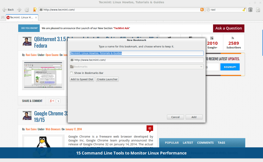
Task: Switch to the LATEST tab
Action: point(188,143)
